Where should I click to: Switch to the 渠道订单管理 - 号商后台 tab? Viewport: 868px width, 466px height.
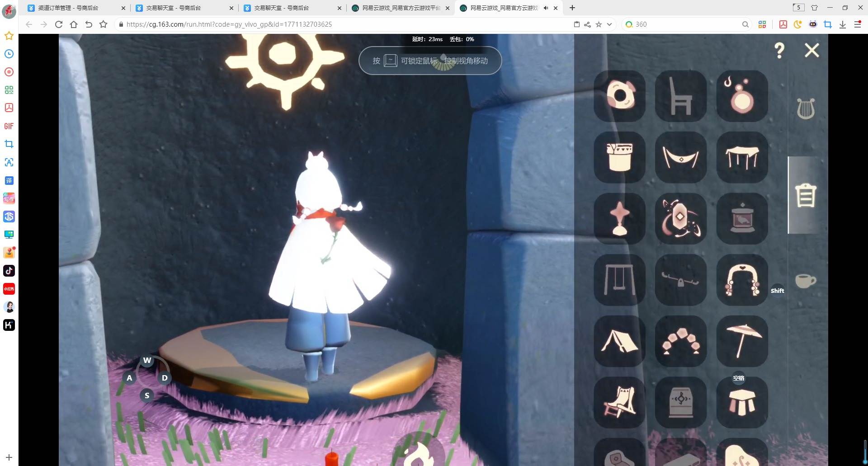tap(68, 8)
